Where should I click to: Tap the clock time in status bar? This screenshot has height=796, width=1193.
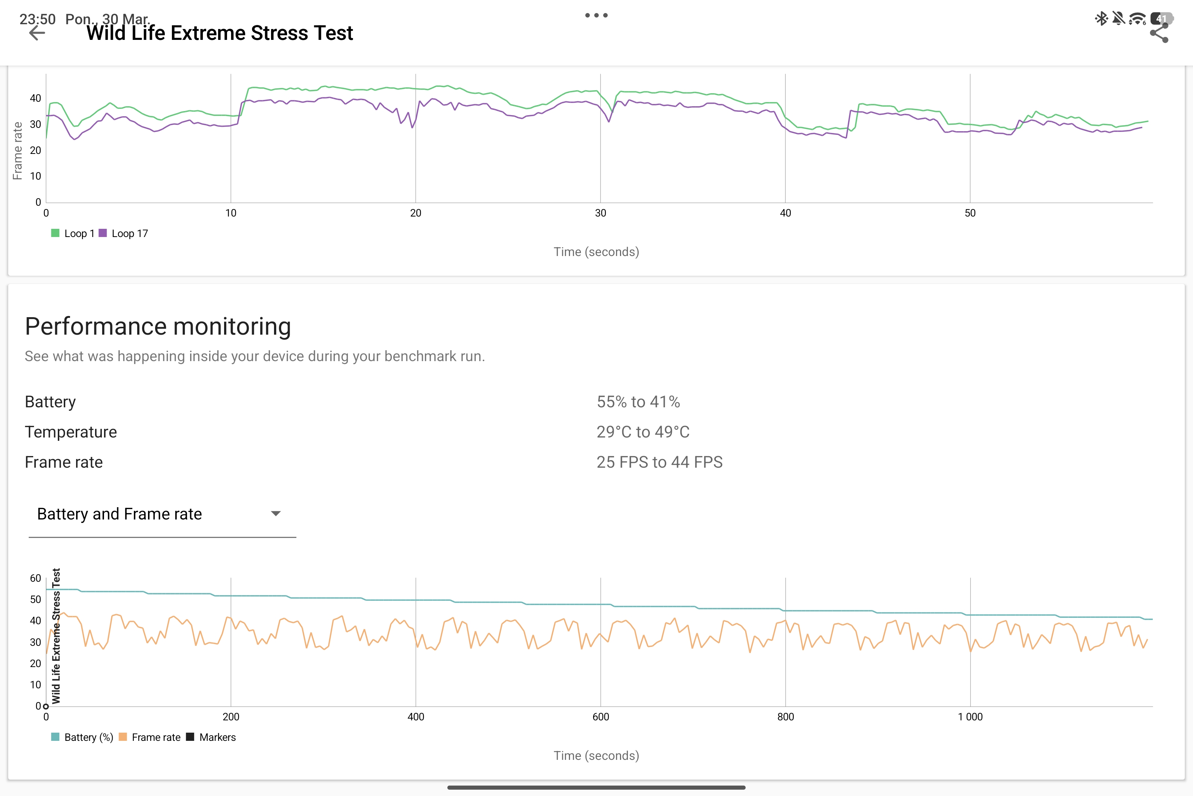38,19
